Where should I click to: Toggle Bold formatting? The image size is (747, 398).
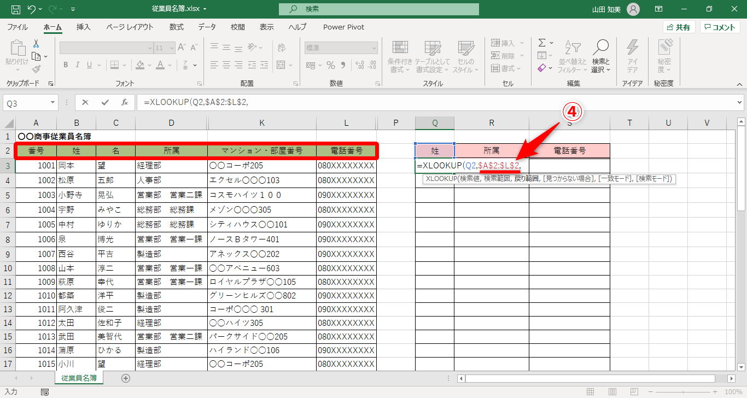coord(66,65)
